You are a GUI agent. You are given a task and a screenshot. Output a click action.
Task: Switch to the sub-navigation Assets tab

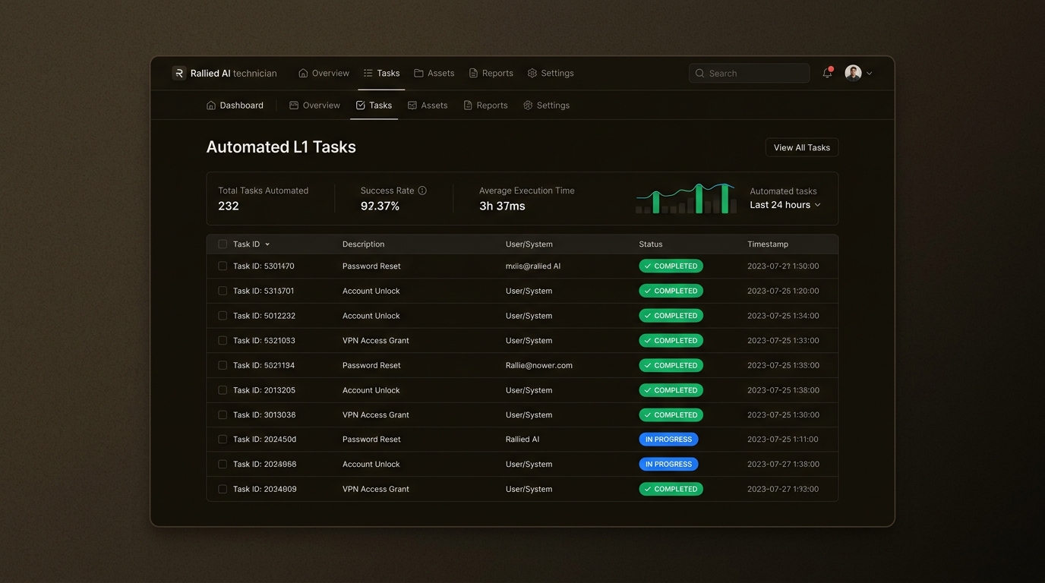click(x=428, y=106)
